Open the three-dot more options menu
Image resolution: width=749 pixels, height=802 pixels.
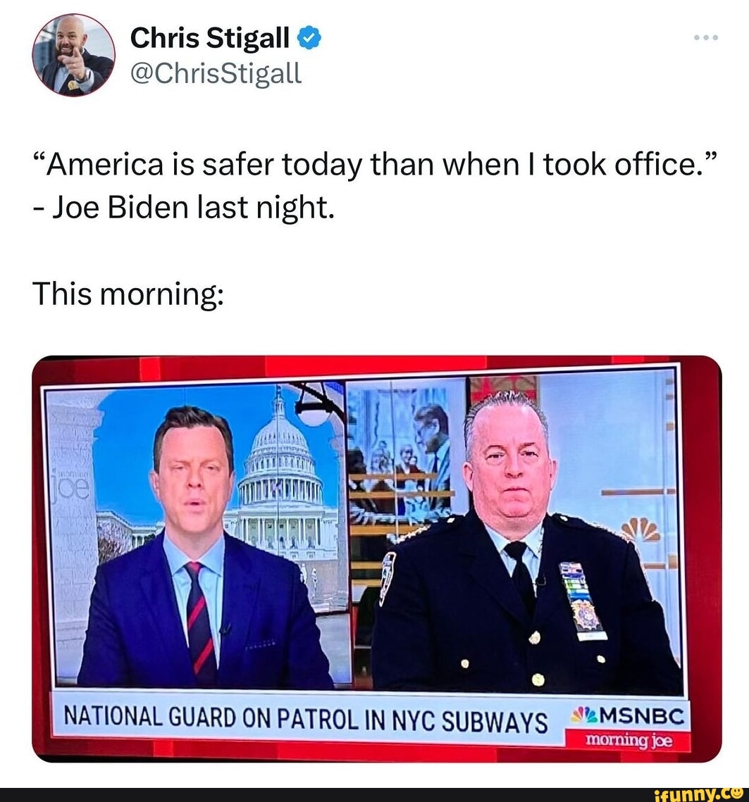tap(706, 37)
